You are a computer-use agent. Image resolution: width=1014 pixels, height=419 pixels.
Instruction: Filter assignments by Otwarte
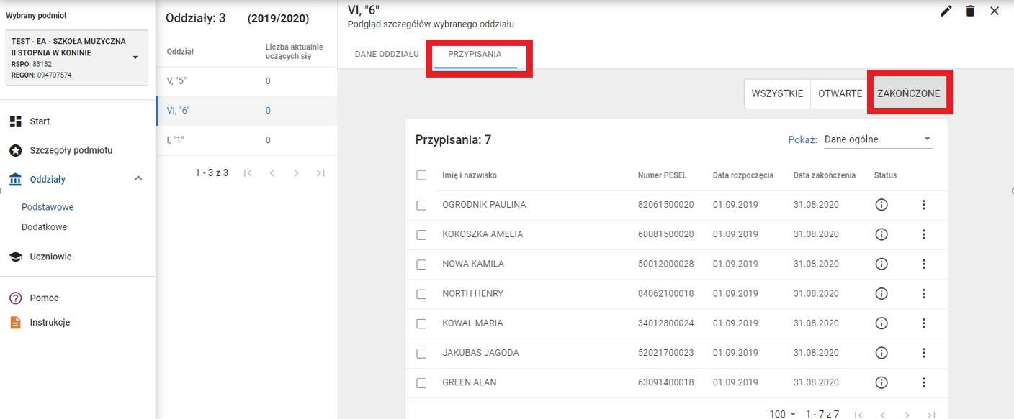tap(840, 93)
